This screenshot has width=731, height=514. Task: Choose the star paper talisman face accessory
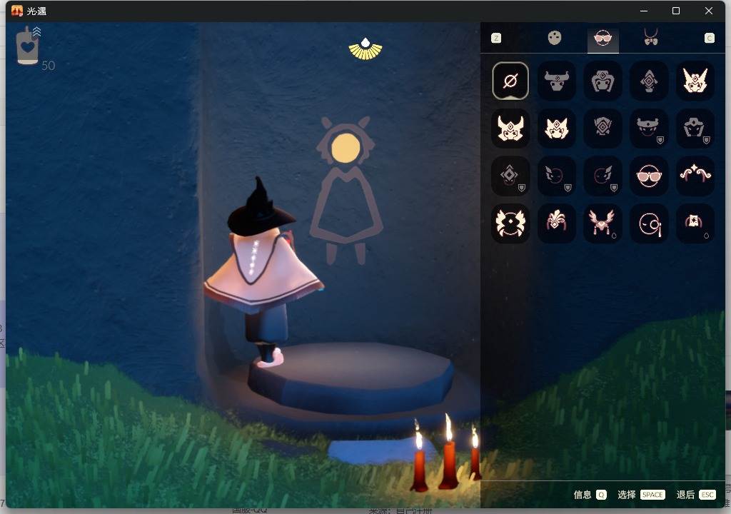(695, 223)
